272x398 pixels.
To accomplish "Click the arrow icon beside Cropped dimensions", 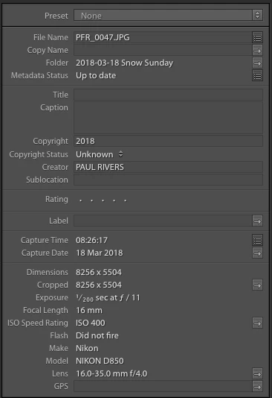I will (257, 285).
